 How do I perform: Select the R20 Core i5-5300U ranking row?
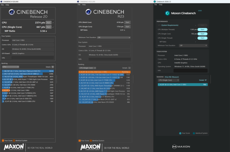tap(28, 101)
